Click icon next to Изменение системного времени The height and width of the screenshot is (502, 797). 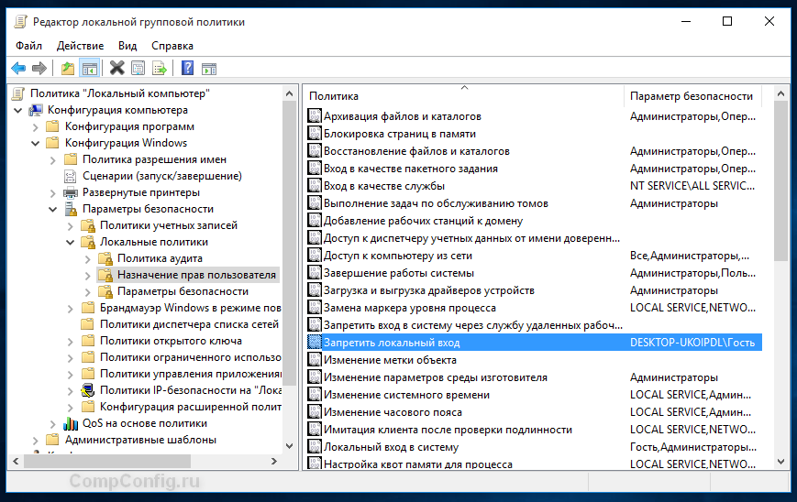[315, 395]
